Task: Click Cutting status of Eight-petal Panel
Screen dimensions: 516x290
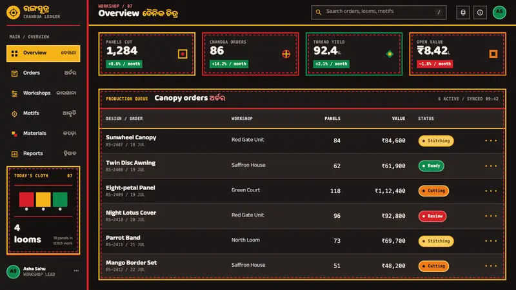Action: pos(433,191)
